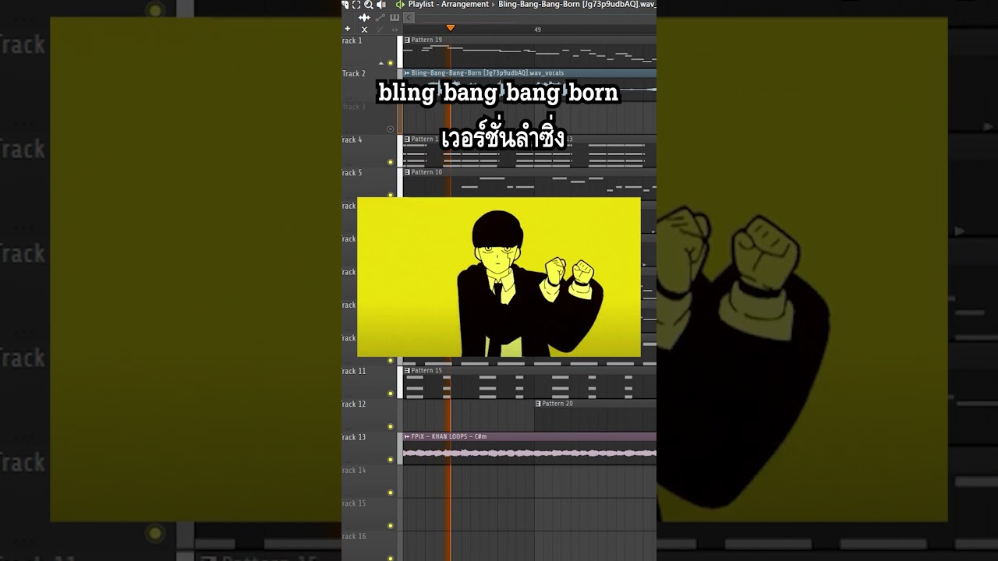The image size is (998, 561).
Task: Click the horizontal double-arrow icon in toolbar
Action: pyautogui.click(x=395, y=30)
